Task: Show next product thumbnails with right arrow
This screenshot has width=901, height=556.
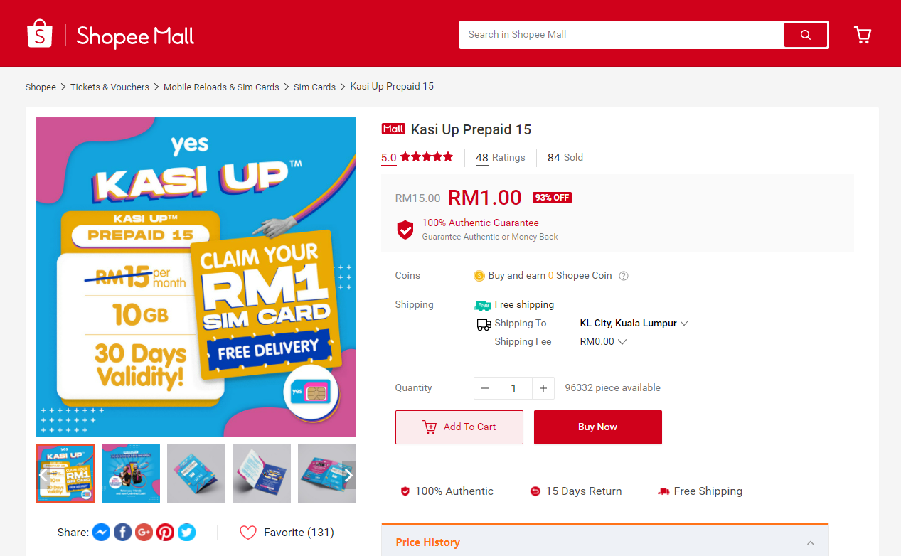Action: click(x=348, y=474)
